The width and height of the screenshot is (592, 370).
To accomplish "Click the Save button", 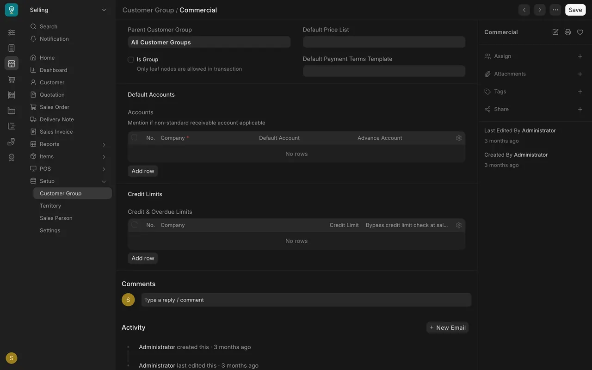I will point(575,10).
